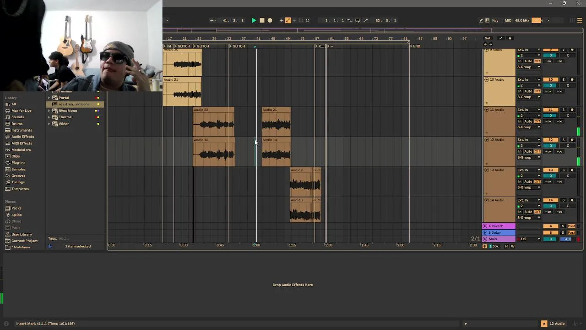The image size is (586, 330).
Task: Open track 14 Ext. In input dropdown
Action: click(529, 200)
